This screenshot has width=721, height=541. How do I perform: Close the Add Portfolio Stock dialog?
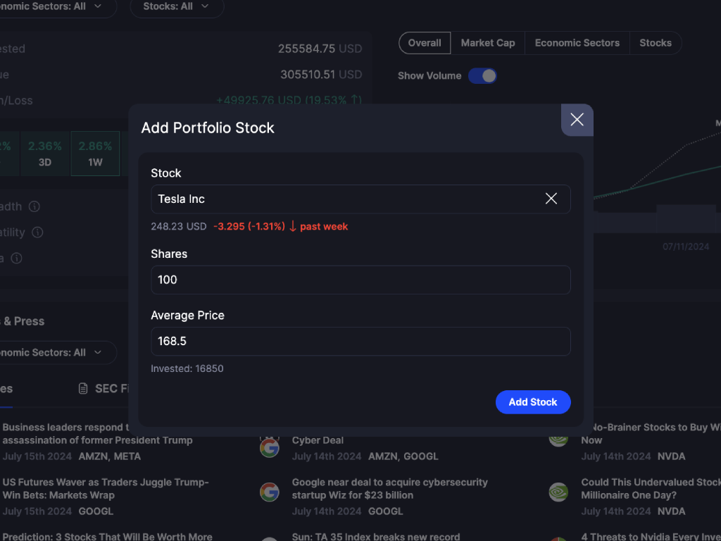577,120
